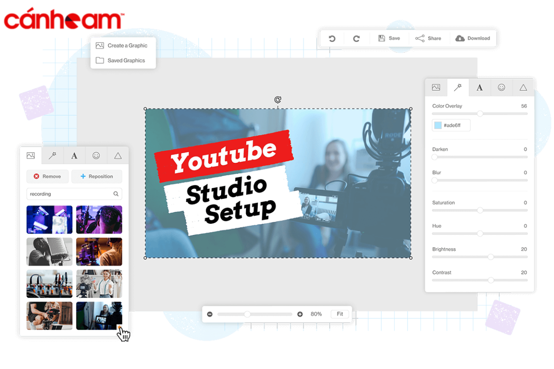This screenshot has height=369, width=554.
Task: Click the Color Overlay value 56
Action: pyautogui.click(x=524, y=106)
